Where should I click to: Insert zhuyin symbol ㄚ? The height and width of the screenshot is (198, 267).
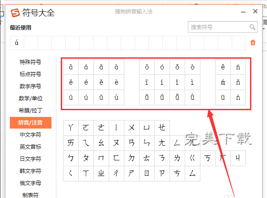(71, 128)
